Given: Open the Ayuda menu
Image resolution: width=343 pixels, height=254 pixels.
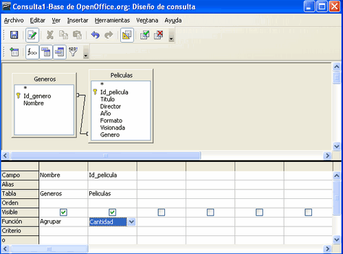Looking at the screenshot, I should point(173,21).
